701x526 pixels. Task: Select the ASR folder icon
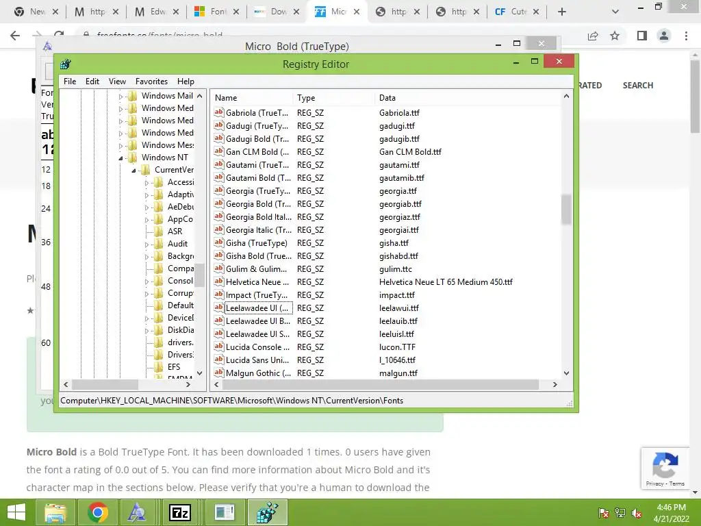click(158, 231)
